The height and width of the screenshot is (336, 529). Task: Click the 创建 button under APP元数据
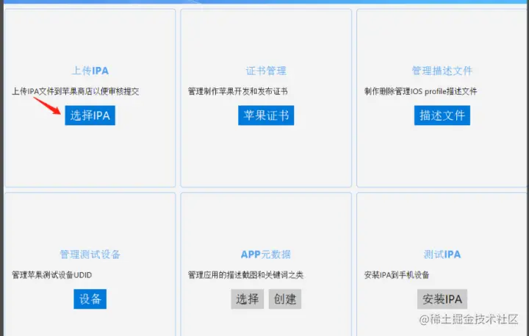285,299
